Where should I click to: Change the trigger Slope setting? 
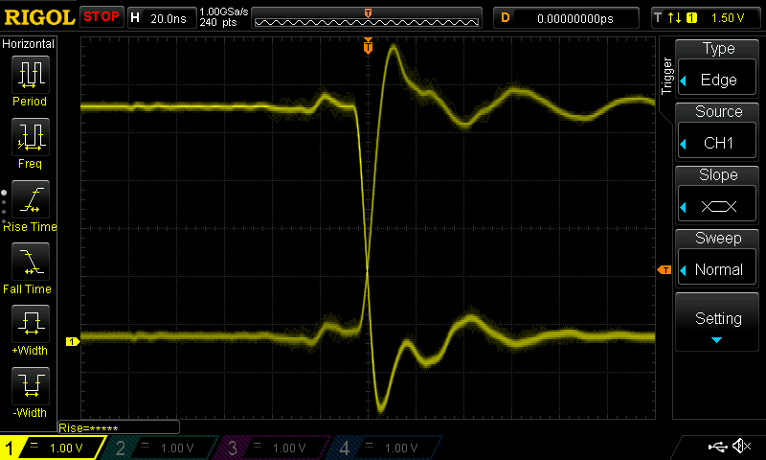click(x=718, y=196)
